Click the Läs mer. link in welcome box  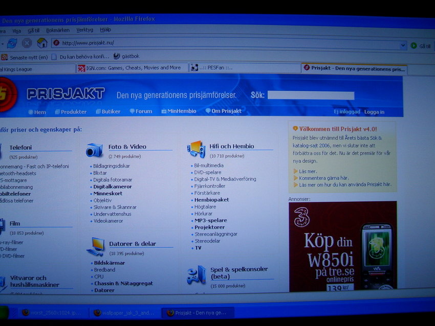[x=308, y=172]
